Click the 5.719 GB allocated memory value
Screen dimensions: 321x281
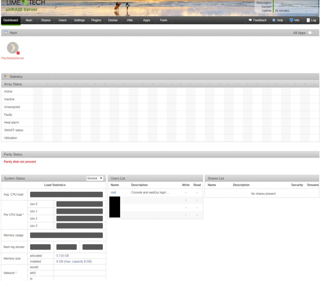pos(62,256)
